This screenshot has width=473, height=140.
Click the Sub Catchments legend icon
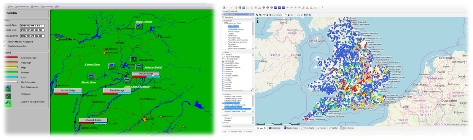click(x=8, y=88)
